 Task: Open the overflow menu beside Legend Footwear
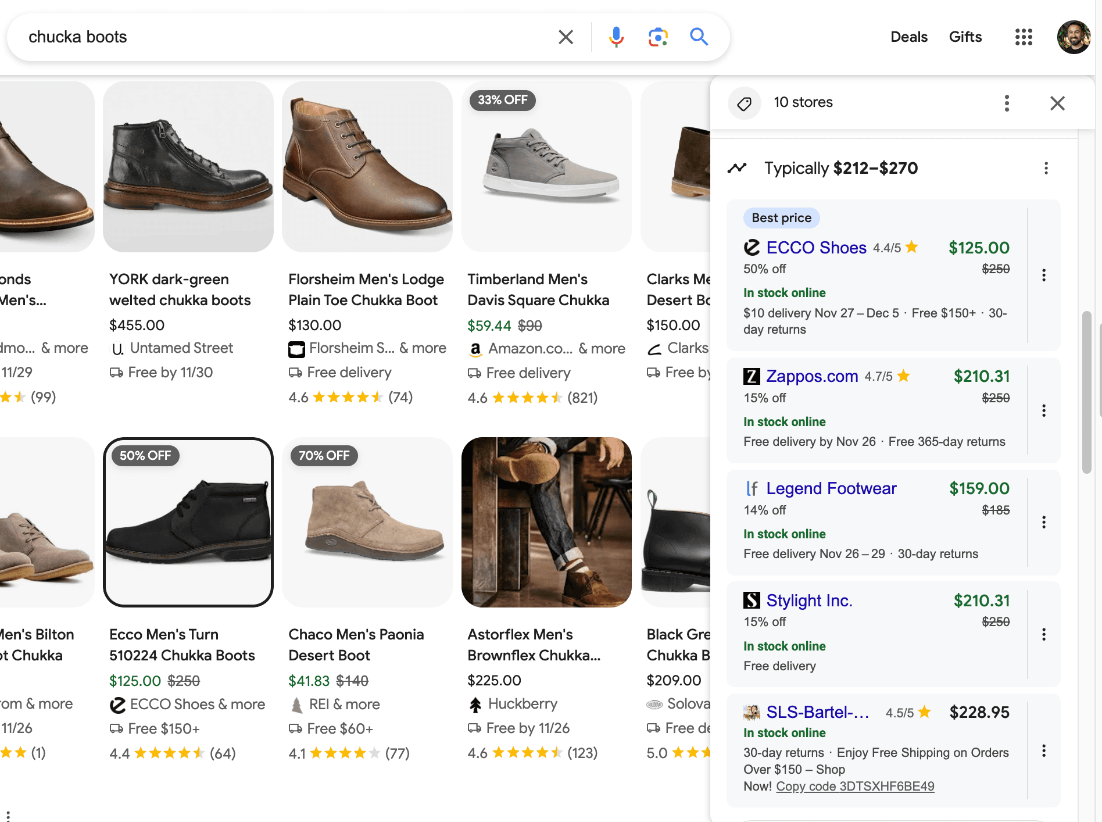click(1044, 522)
